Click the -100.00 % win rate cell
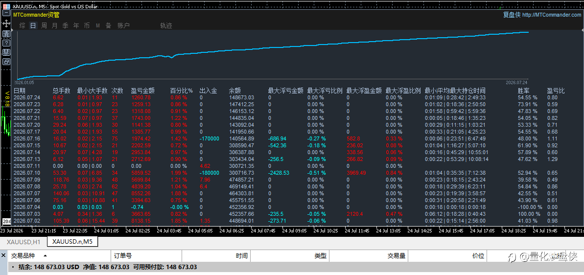The width and height of the screenshot is (584, 275). click(529, 207)
